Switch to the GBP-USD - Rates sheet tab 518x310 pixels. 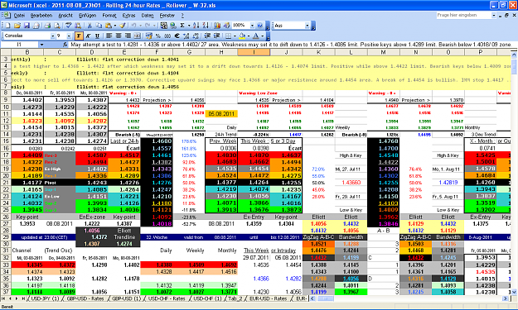point(85,298)
